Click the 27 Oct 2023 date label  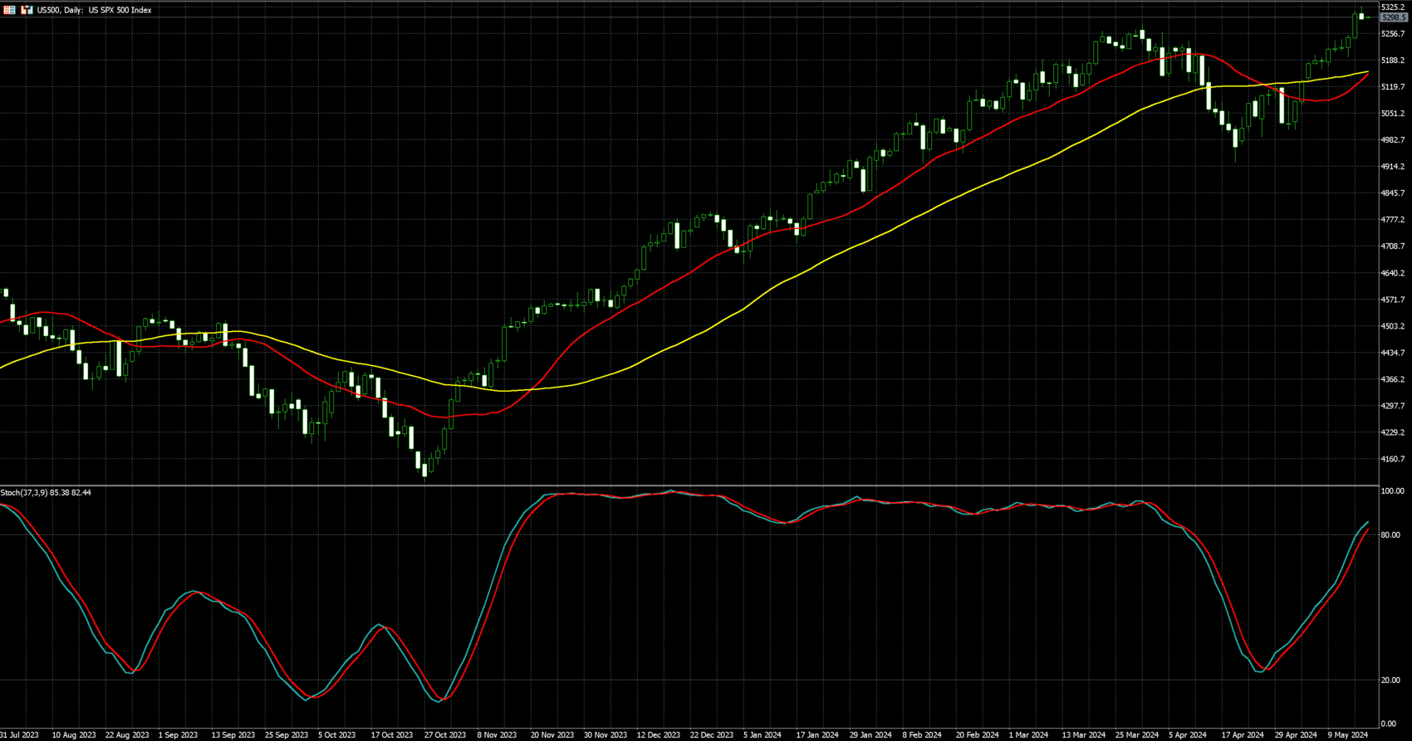pyautogui.click(x=445, y=735)
